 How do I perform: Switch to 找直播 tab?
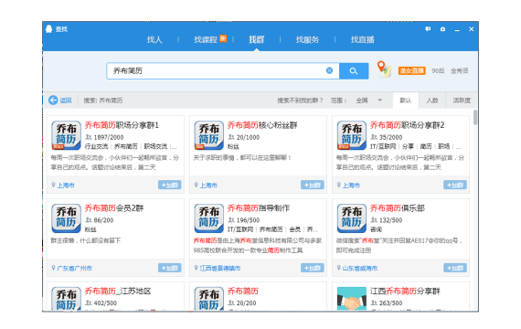click(363, 40)
